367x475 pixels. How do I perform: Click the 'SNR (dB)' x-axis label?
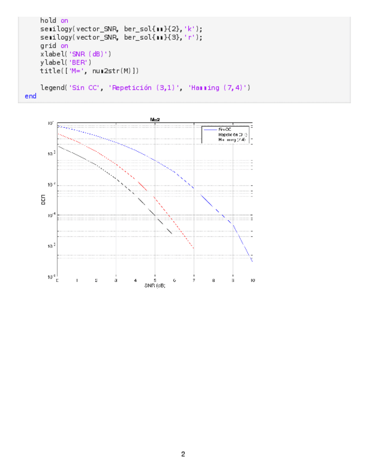[155, 286]
